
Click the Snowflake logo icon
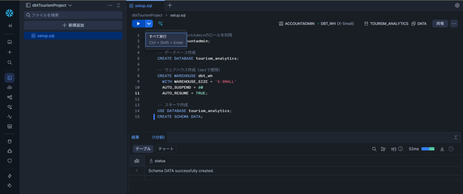[x=10, y=13]
